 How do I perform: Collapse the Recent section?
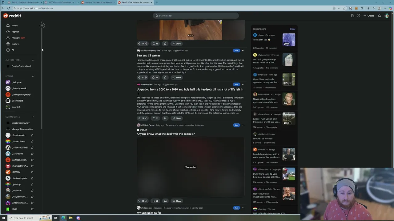tap(33, 76)
